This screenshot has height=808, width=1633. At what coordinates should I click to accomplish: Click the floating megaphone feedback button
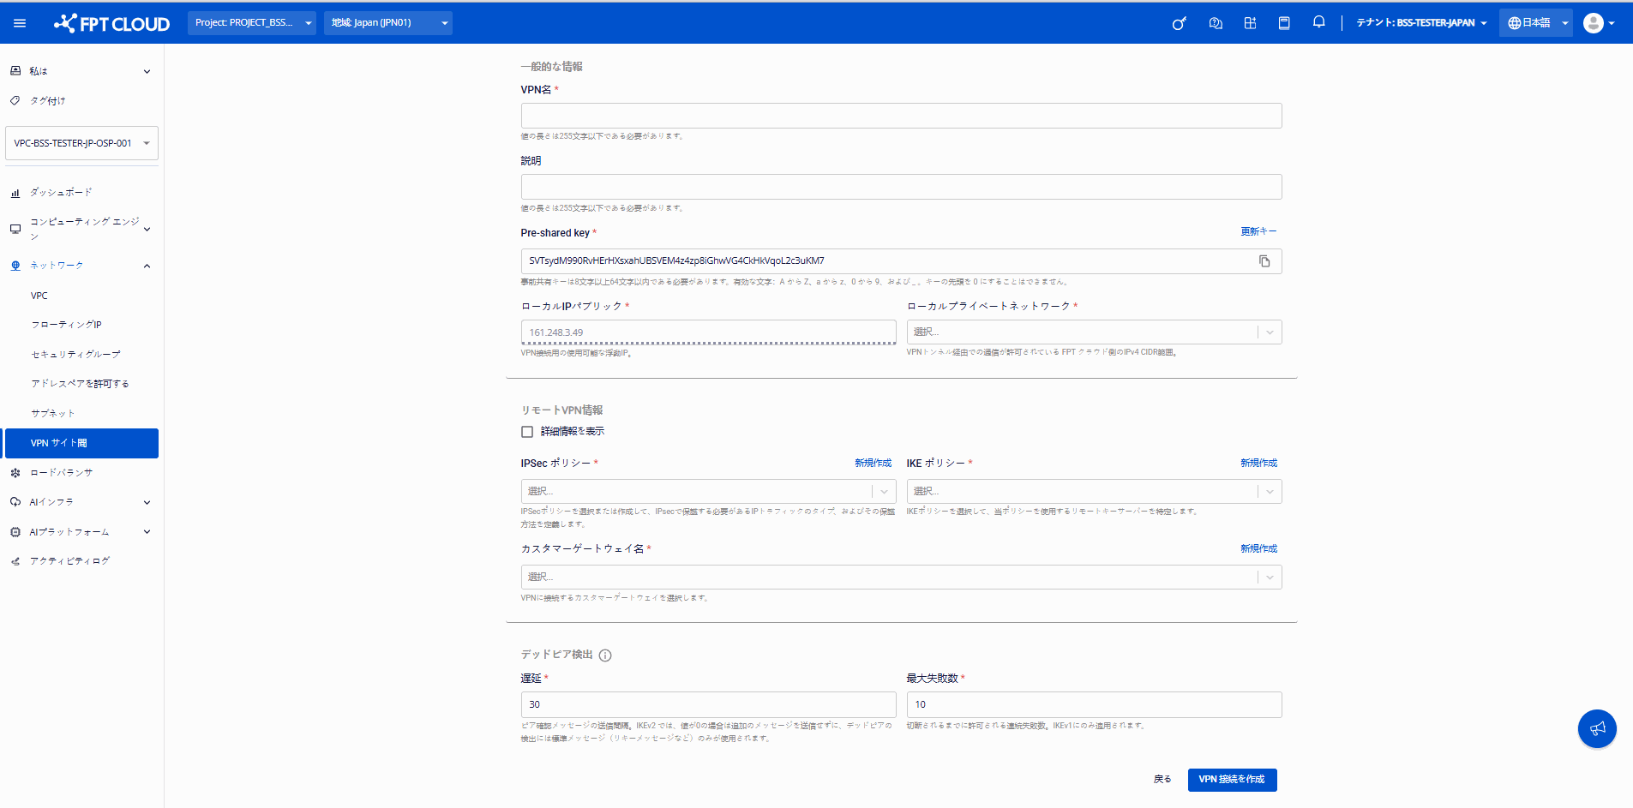click(x=1597, y=728)
